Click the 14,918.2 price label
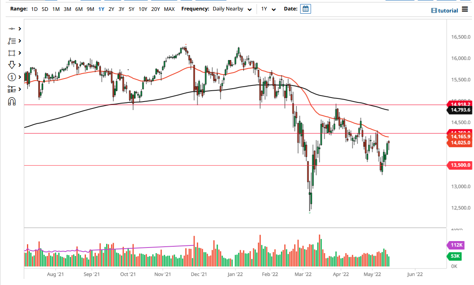474x285 pixels. [x=459, y=104]
